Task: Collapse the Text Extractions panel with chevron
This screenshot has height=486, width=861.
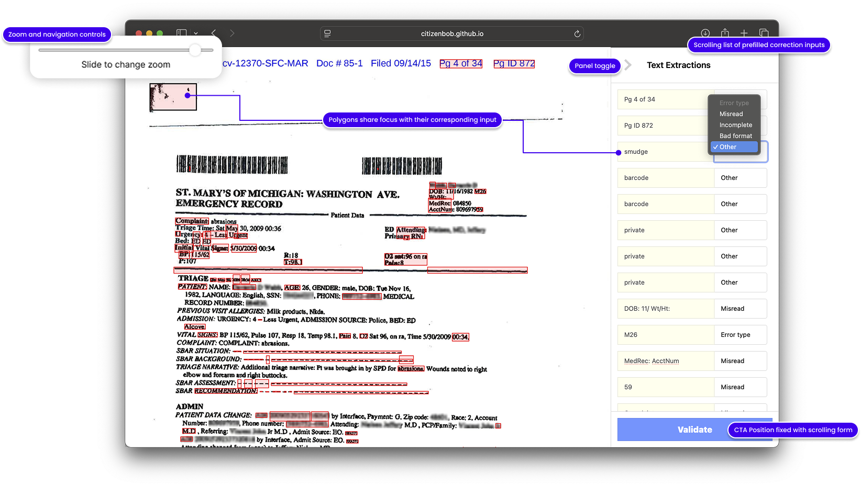Action: coord(628,65)
